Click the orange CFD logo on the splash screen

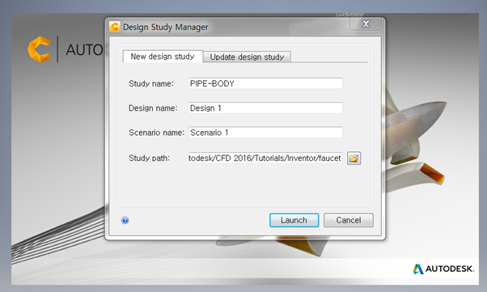point(40,49)
